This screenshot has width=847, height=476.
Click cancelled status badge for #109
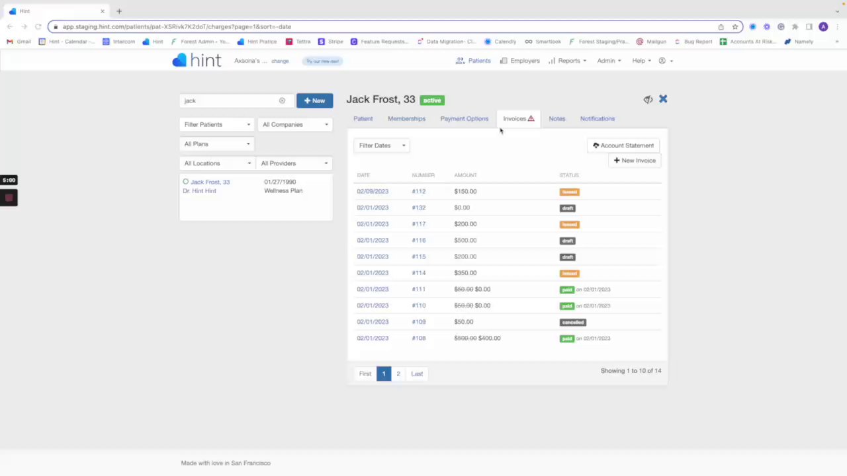tap(573, 322)
